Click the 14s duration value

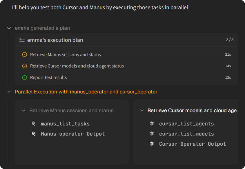pos(228,66)
